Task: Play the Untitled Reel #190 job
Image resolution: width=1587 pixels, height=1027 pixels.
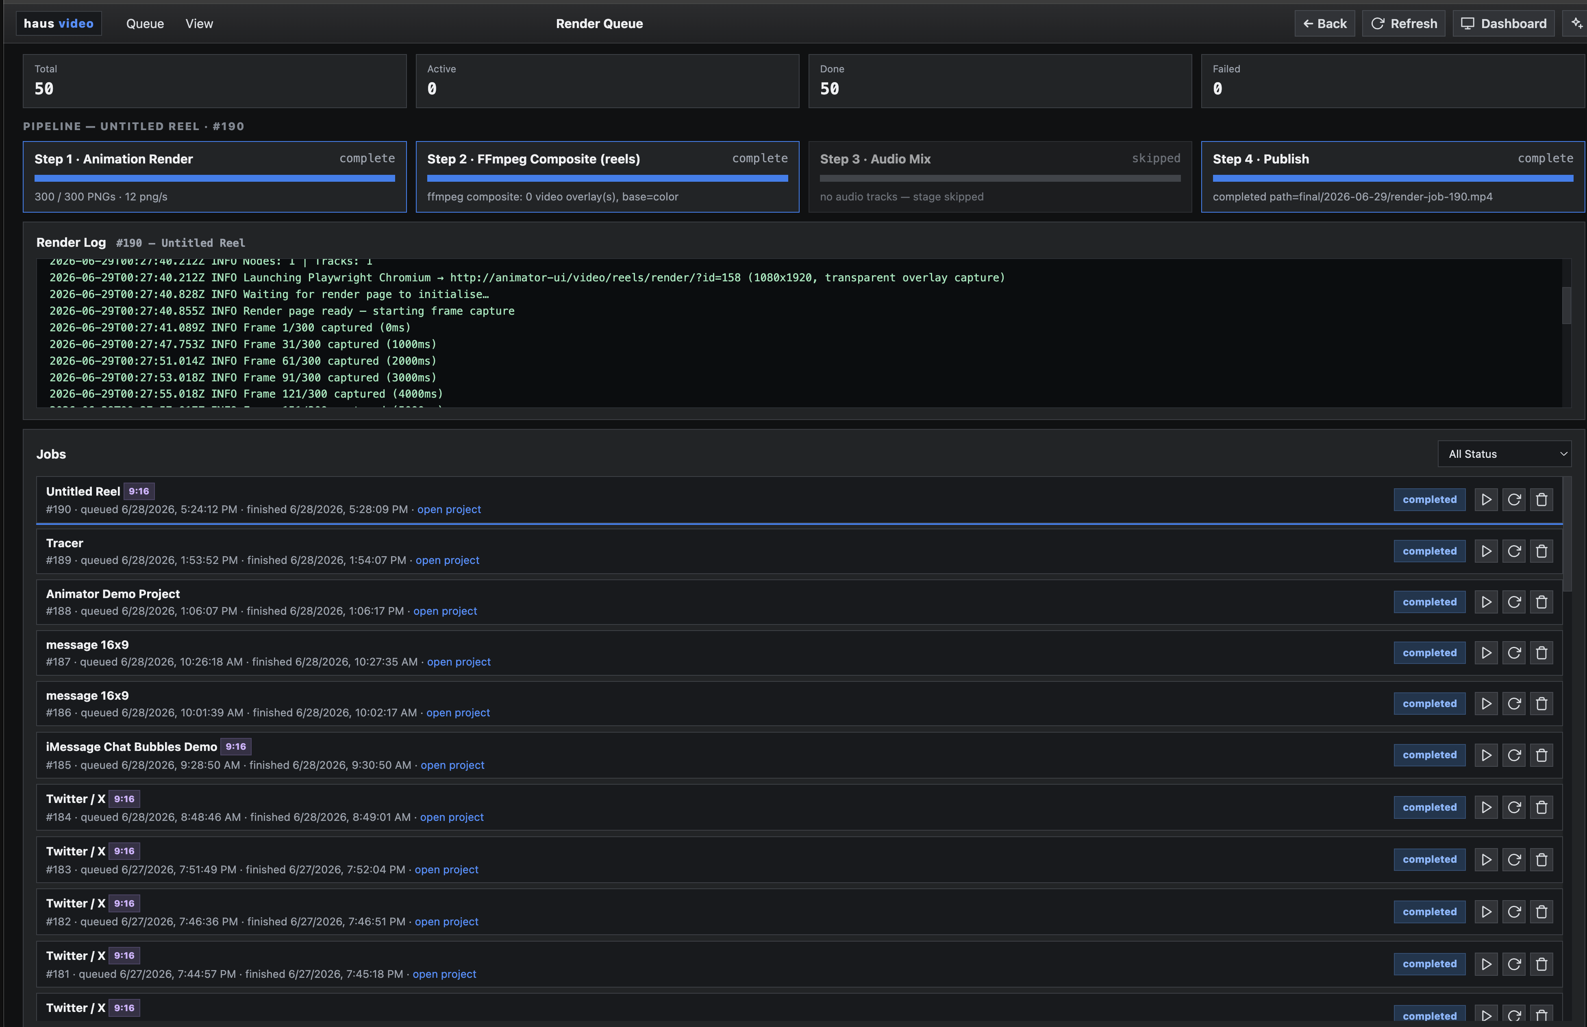Action: (1486, 500)
